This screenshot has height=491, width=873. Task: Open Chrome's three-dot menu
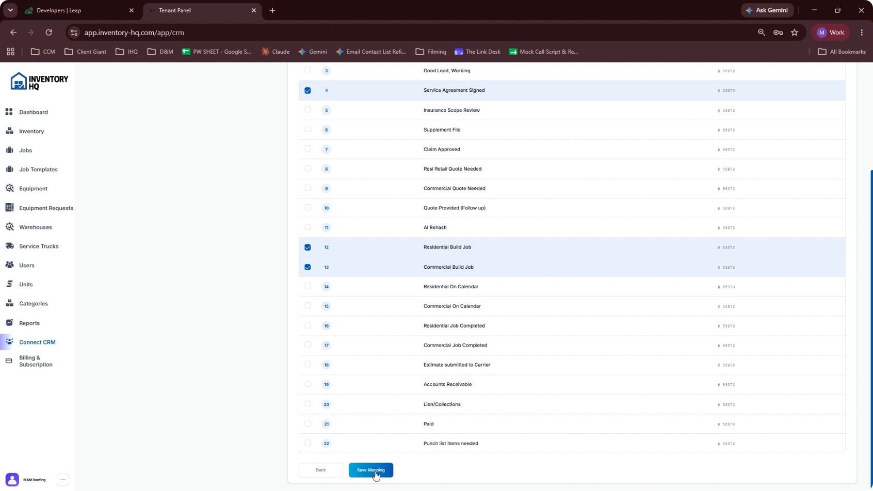[862, 32]
